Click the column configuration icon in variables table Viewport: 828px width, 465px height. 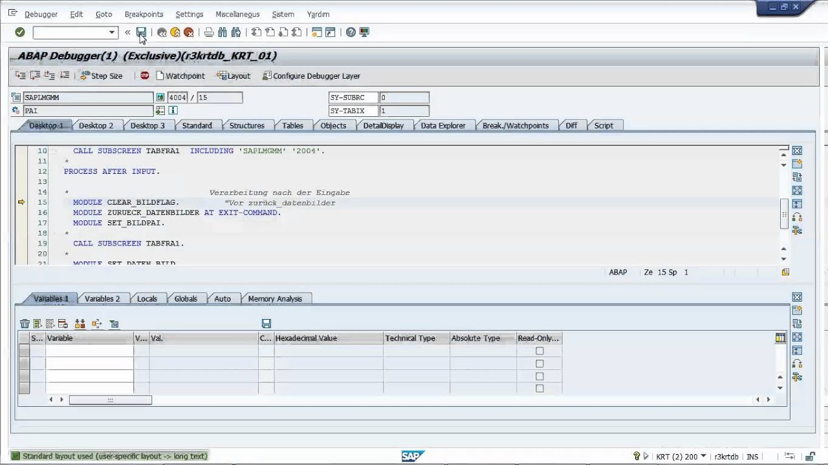[x=780, y=338]
